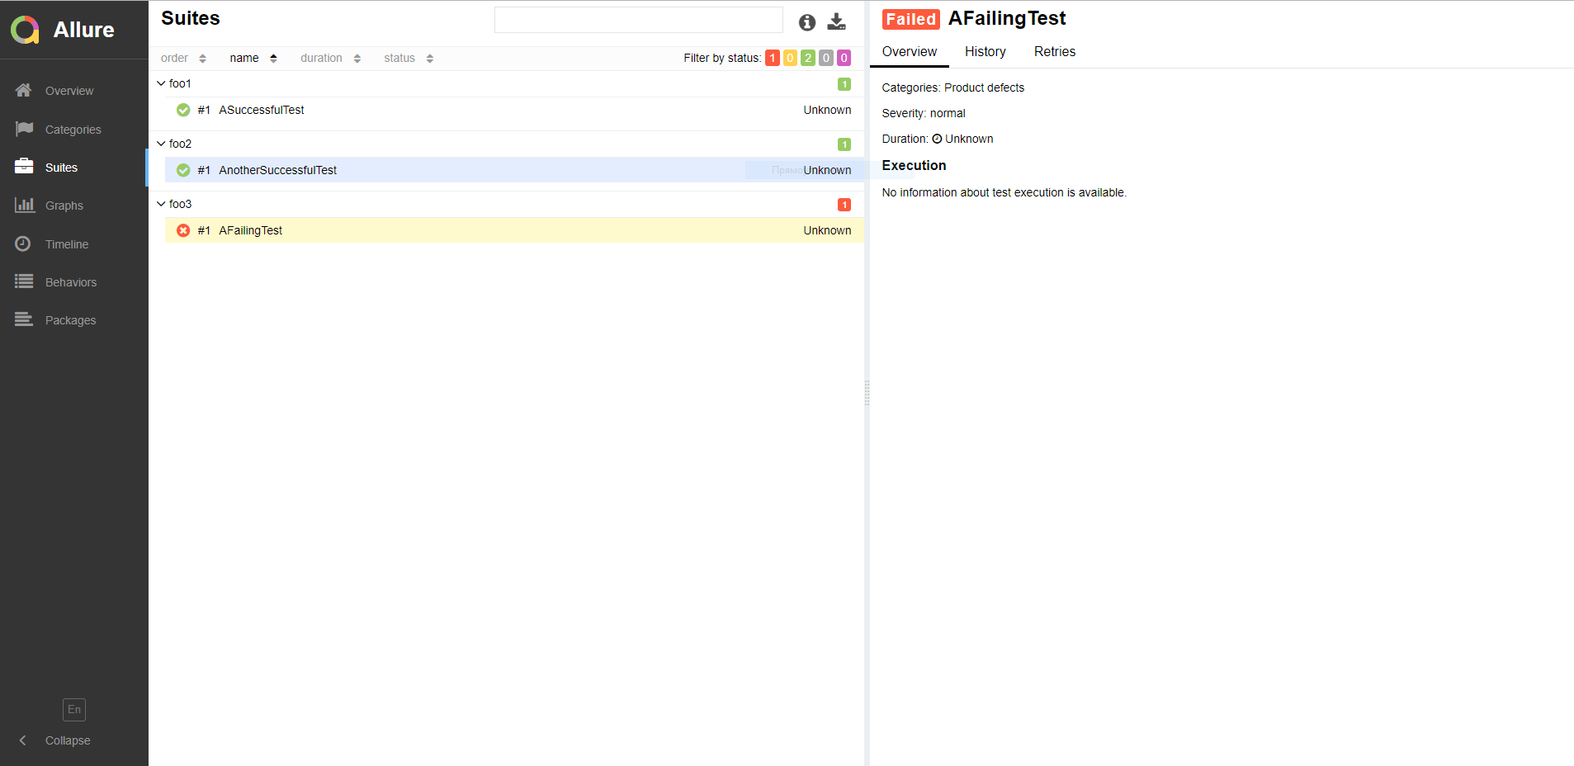
Task: Click the clock icon beside Duration
Action: tap(937, 139)
